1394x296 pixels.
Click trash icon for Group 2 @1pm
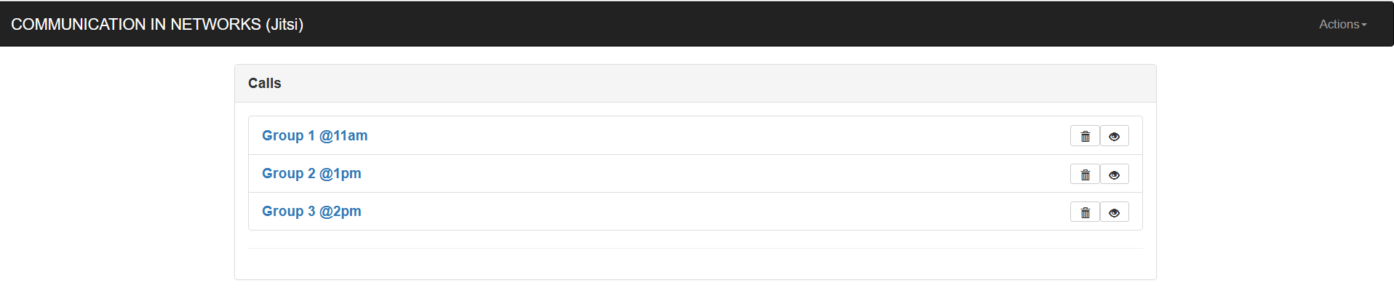pyautogui.click(x=1085, y=175)
